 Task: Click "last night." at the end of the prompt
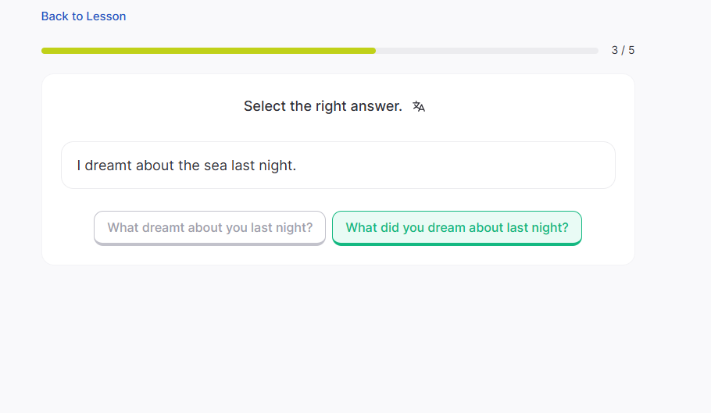(264, 166)
